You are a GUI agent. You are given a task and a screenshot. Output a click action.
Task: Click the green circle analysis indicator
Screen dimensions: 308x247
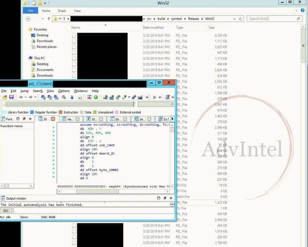coord(96,97)
